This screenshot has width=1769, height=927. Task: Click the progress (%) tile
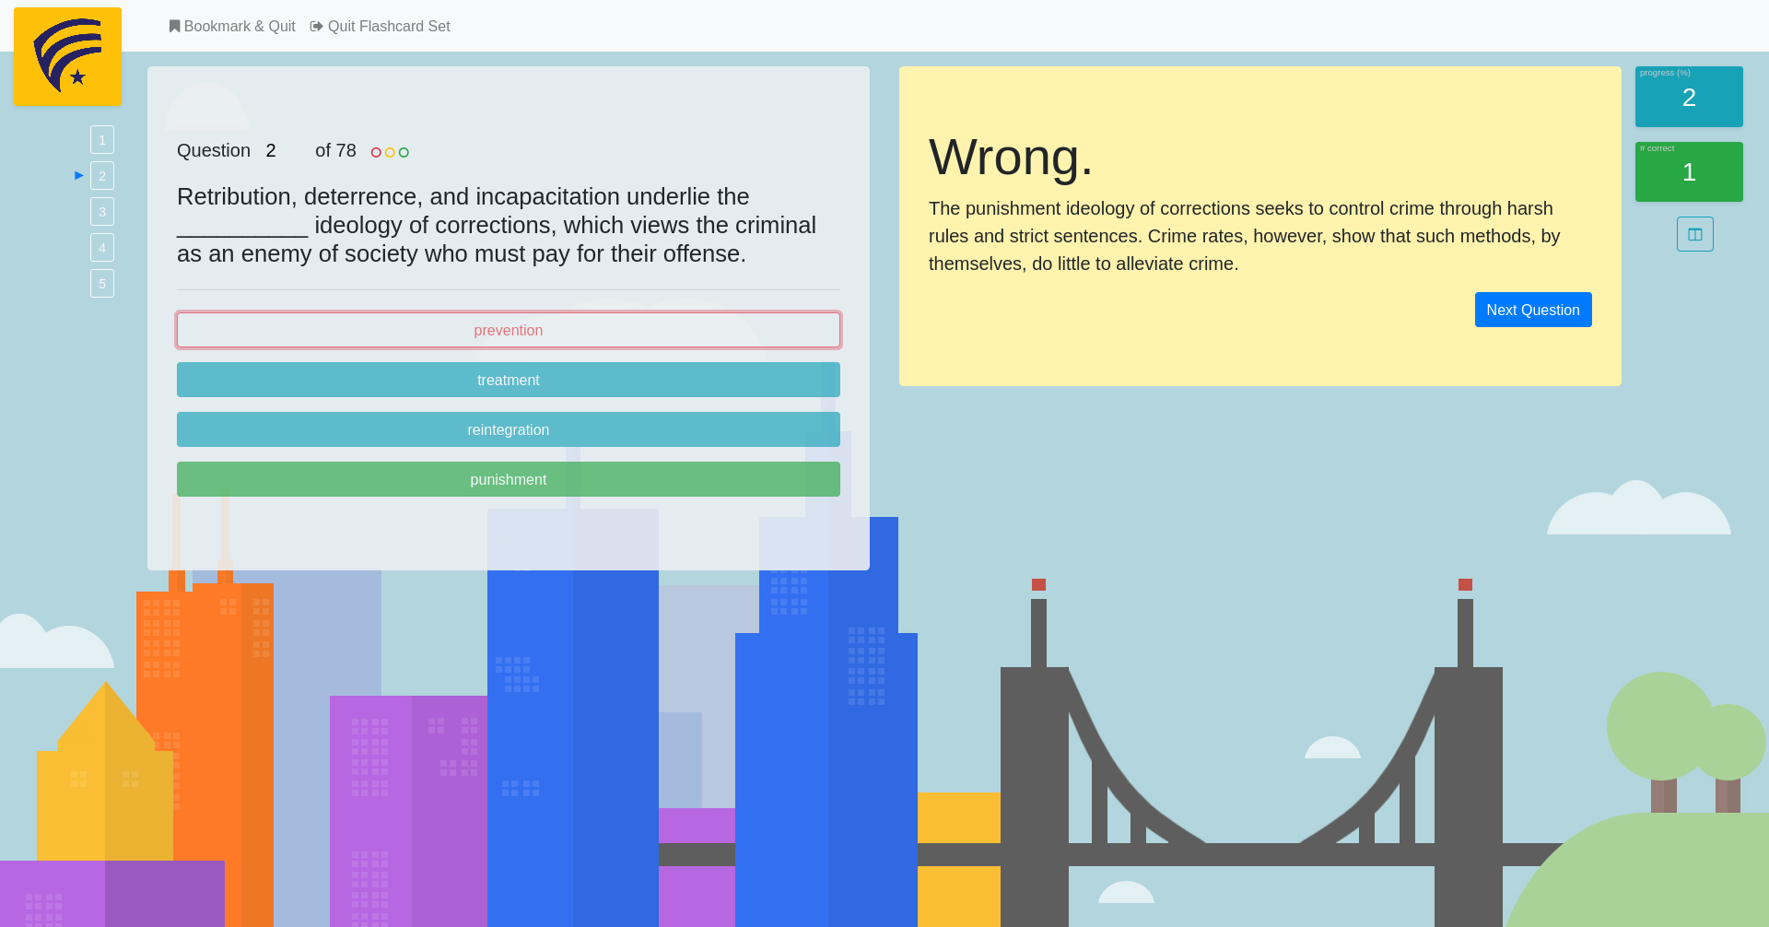click(1689, 97)
